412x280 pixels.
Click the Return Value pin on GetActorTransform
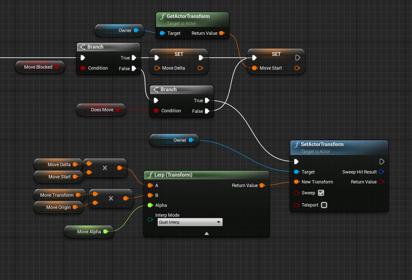tap(221, 33)
